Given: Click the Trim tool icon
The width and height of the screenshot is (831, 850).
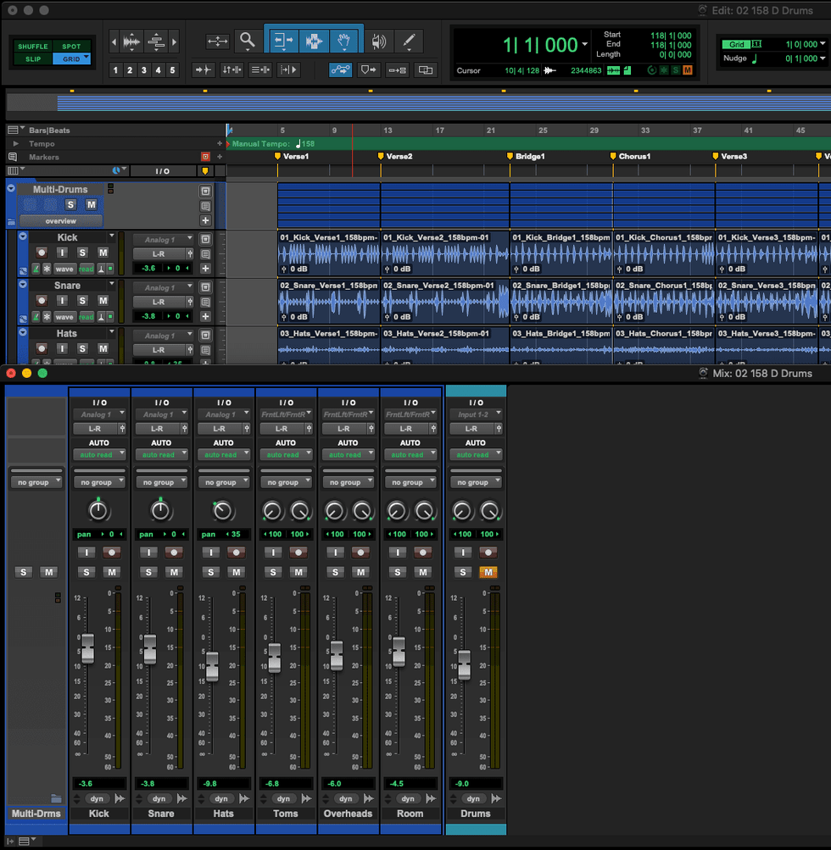Looking at the screenshot, I should tap(284, 40).
